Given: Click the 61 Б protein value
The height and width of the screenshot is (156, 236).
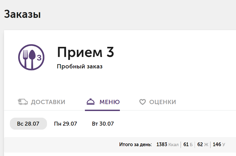Looking at the screenshot, I should click(x=188, y=145).
